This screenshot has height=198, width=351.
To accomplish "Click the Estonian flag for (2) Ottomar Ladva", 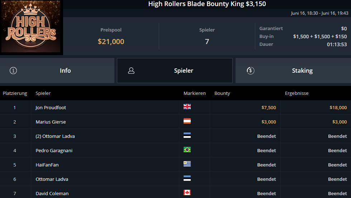I will [x=187, y=135].
